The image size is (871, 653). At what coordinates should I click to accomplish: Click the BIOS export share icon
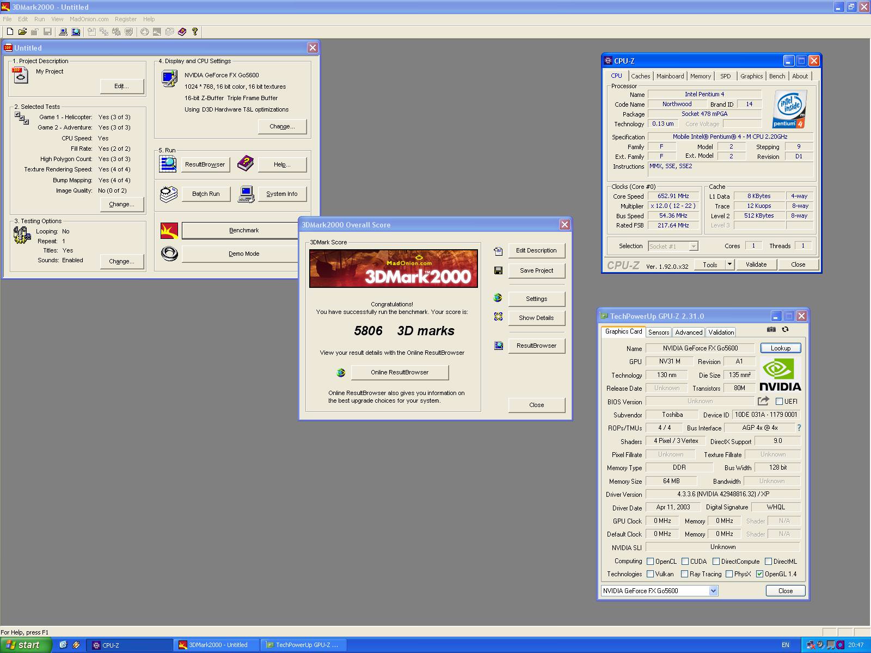tap(763, 401)
